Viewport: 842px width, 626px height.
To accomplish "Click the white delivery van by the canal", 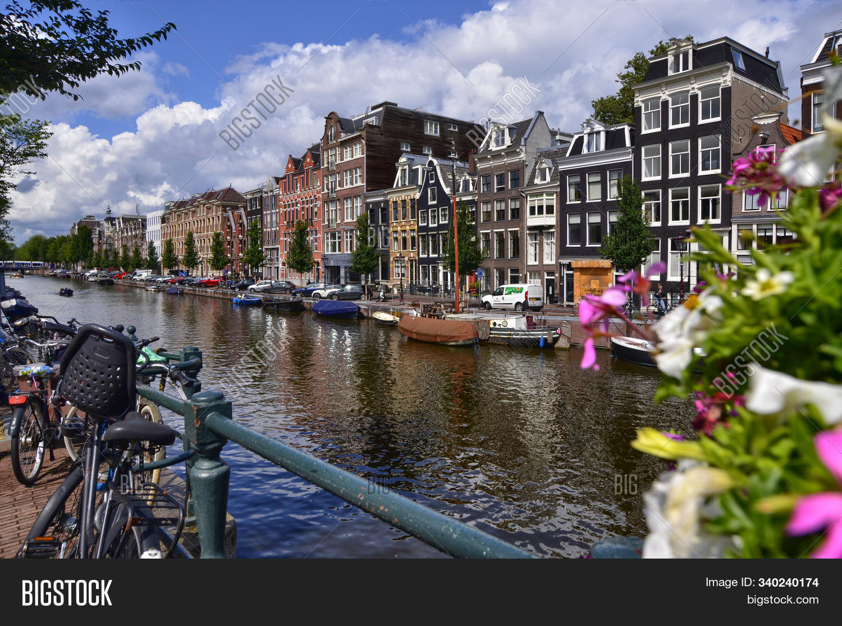I will pyautogui.click(x=513, y=297).
